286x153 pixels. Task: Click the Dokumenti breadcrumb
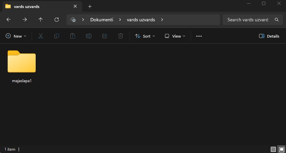(x=102, y=20)
